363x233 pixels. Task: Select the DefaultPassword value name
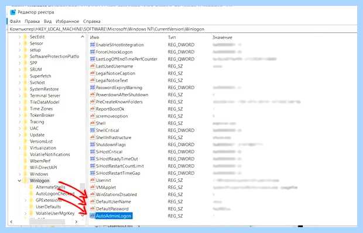point(112,208)
